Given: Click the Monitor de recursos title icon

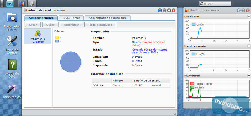Looking at the screenshot, I should pos(187,10).
